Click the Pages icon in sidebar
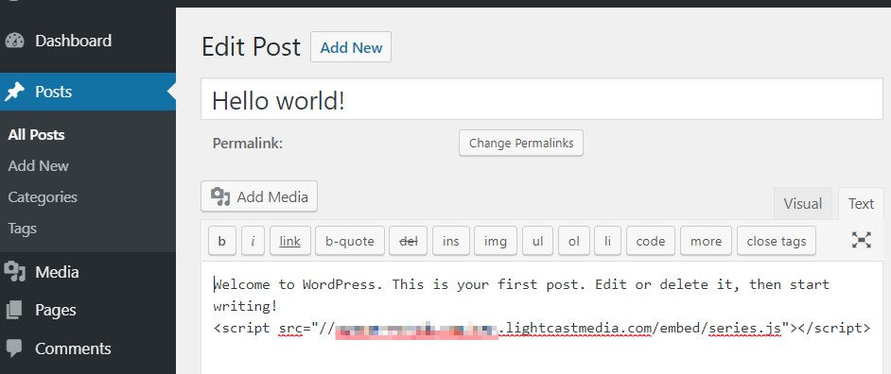891x374 pixels. click(x=15, y=310)
